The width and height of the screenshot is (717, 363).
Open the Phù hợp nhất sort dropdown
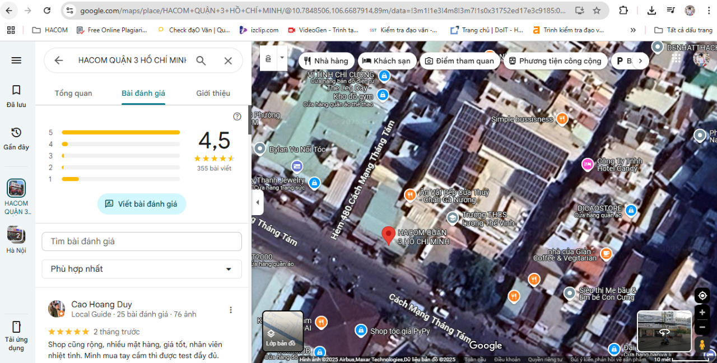[142, 269]
